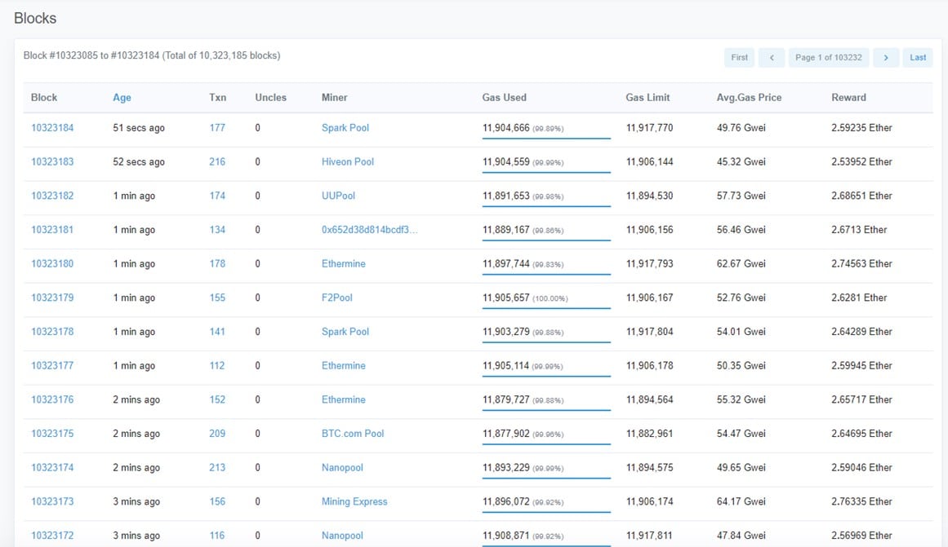Viewport: 948px width, 547px height.
Task: Open Ethermine miner for block 10323176
Action: click(344, 399)
